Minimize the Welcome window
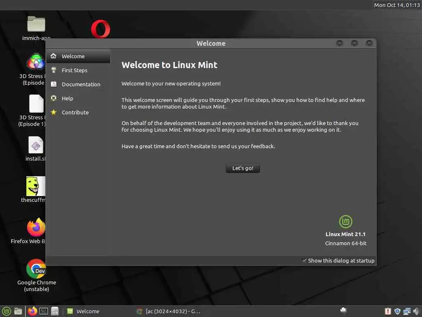Image resolution: width=422 pixels, height=317 pixels. click(340, 43)
